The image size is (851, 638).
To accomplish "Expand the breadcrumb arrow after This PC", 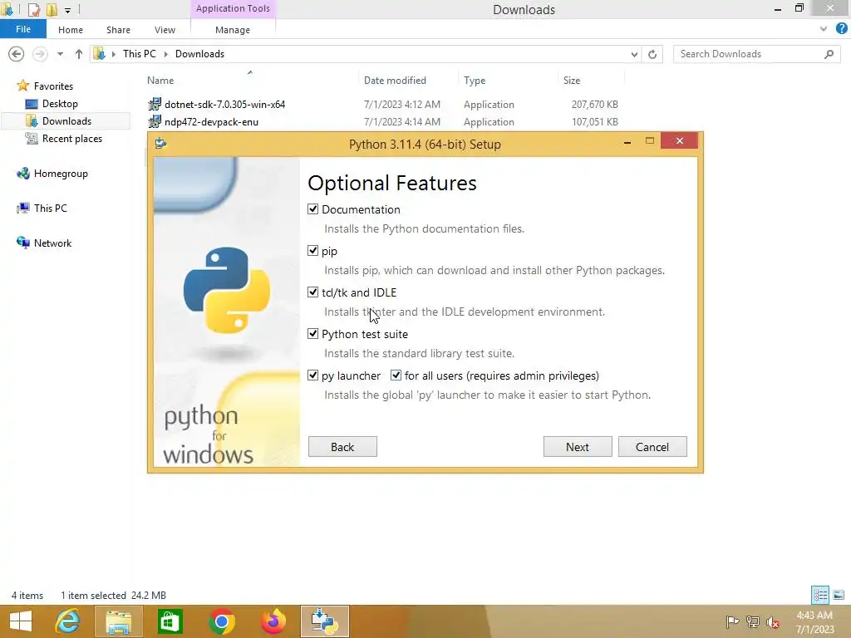I will (165, 54).
